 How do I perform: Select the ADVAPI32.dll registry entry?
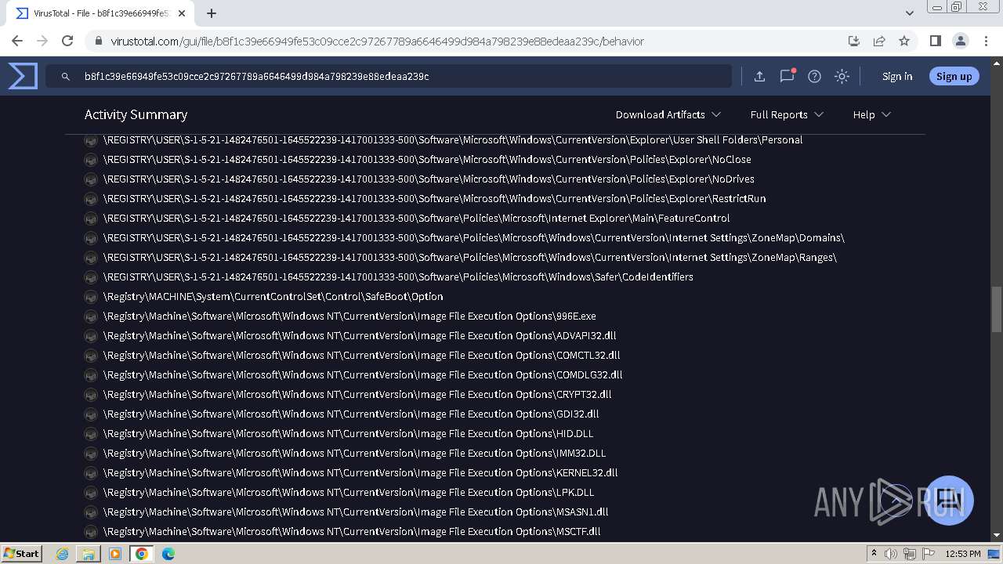(360, 336)
